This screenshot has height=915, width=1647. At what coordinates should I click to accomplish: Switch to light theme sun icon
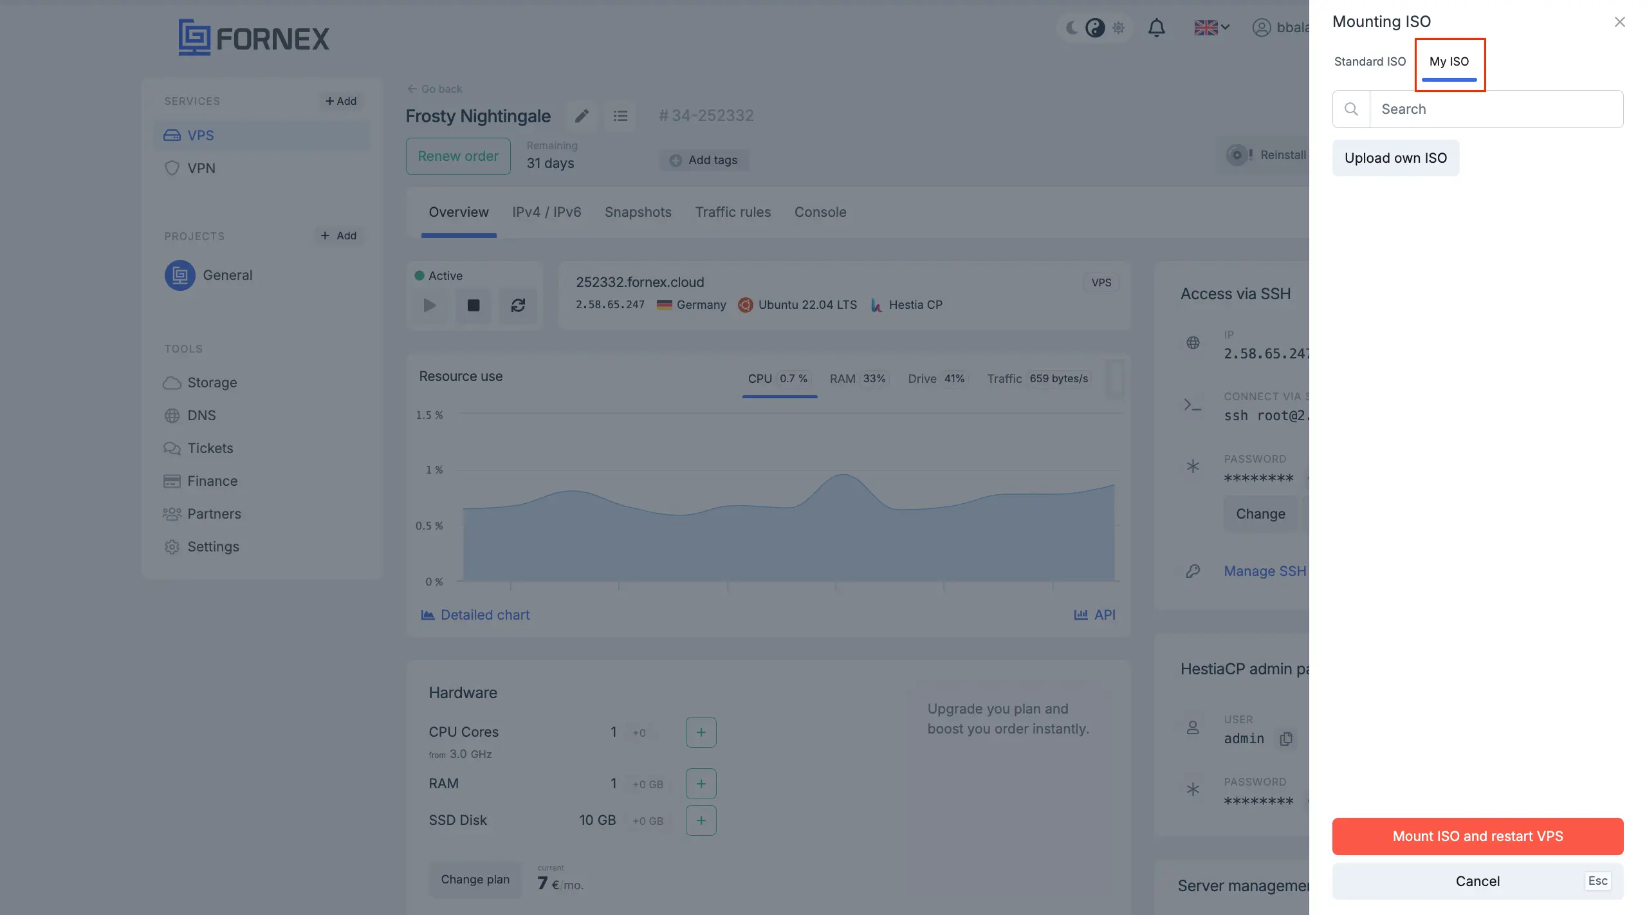tap(1118, 28)
